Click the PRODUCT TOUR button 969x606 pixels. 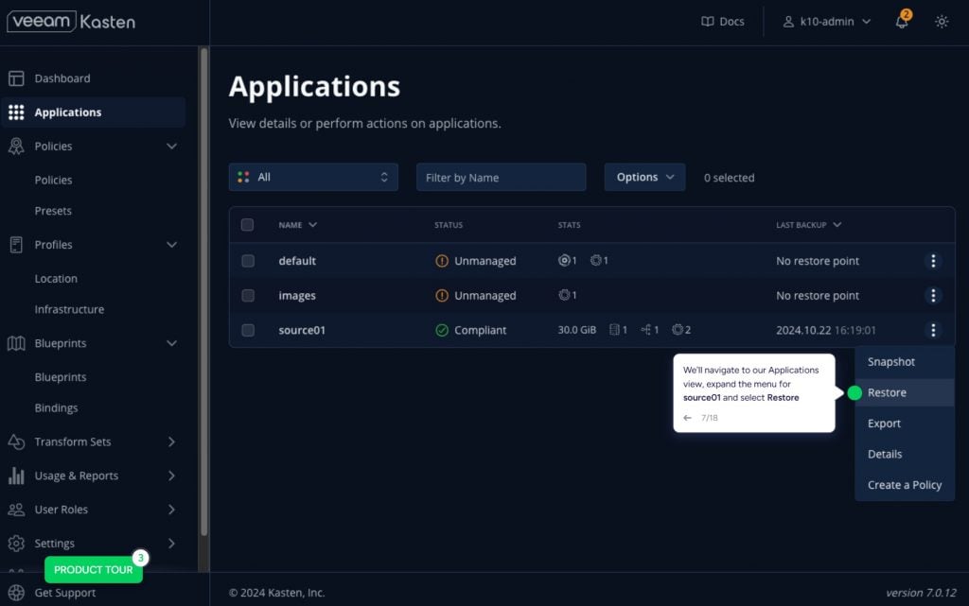pyautogui.click(x=93, y=570)
